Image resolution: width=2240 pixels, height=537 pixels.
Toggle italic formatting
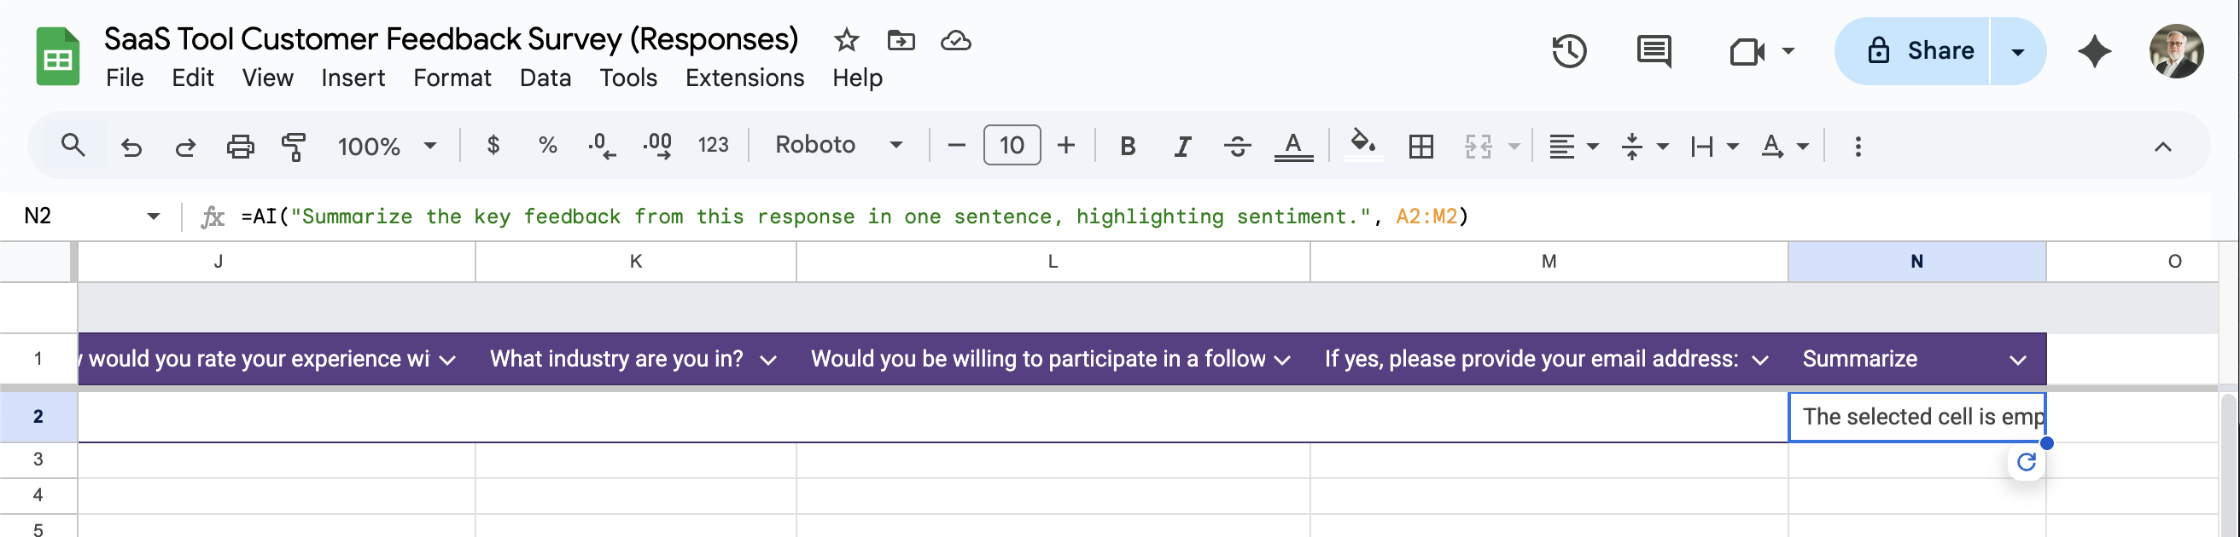pyautogui.click(x=1181, y=146)
